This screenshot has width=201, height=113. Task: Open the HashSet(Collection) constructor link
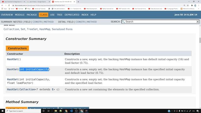coord(13,89)
